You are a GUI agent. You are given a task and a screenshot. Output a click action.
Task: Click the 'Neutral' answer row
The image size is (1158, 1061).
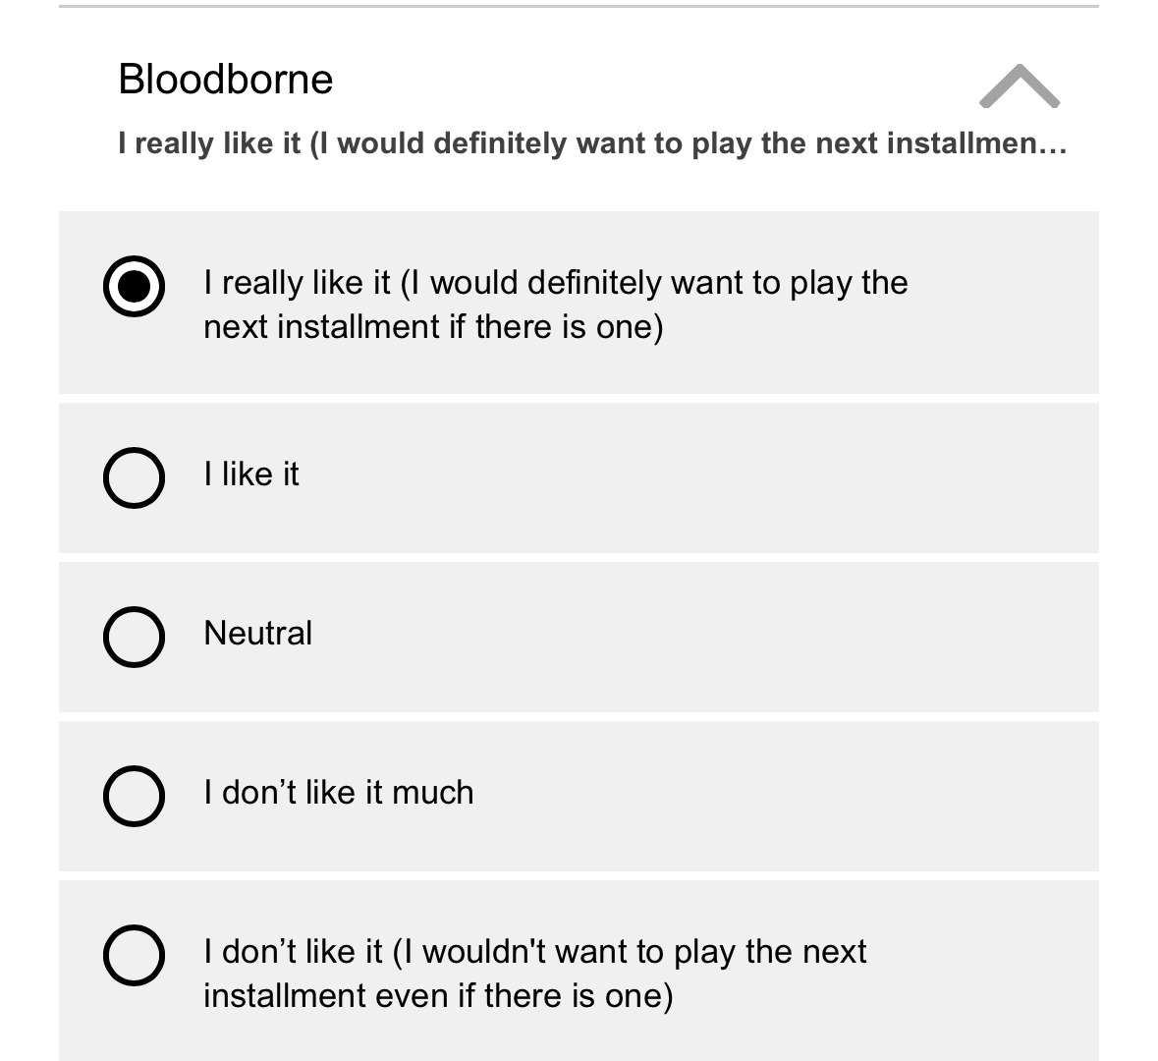pos(579,636)
